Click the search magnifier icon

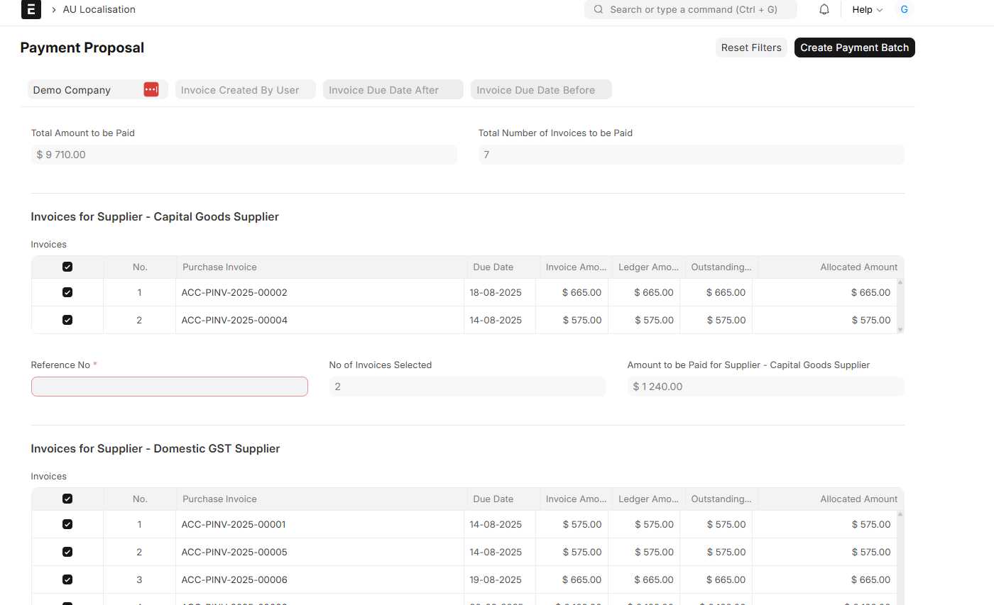[x=599, y=10]
